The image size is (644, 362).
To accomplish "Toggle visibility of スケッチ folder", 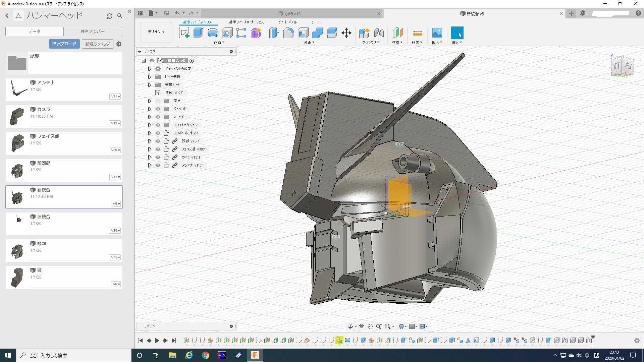I will pos(158,117).
